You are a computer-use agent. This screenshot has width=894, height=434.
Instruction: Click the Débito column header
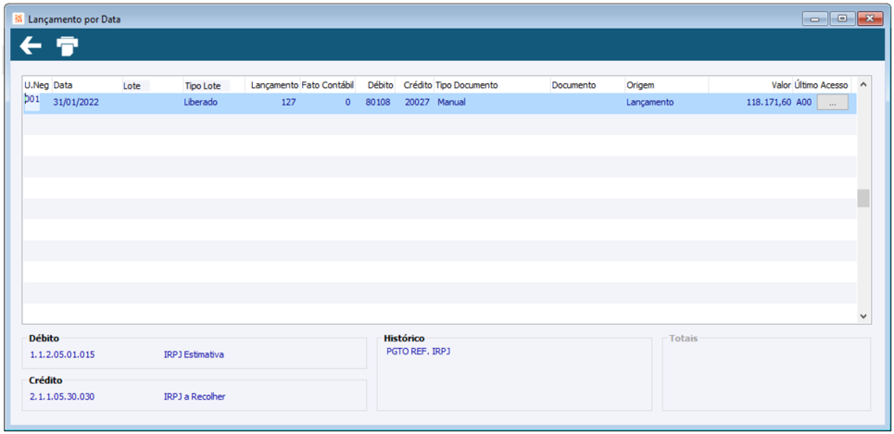[374, 85]
